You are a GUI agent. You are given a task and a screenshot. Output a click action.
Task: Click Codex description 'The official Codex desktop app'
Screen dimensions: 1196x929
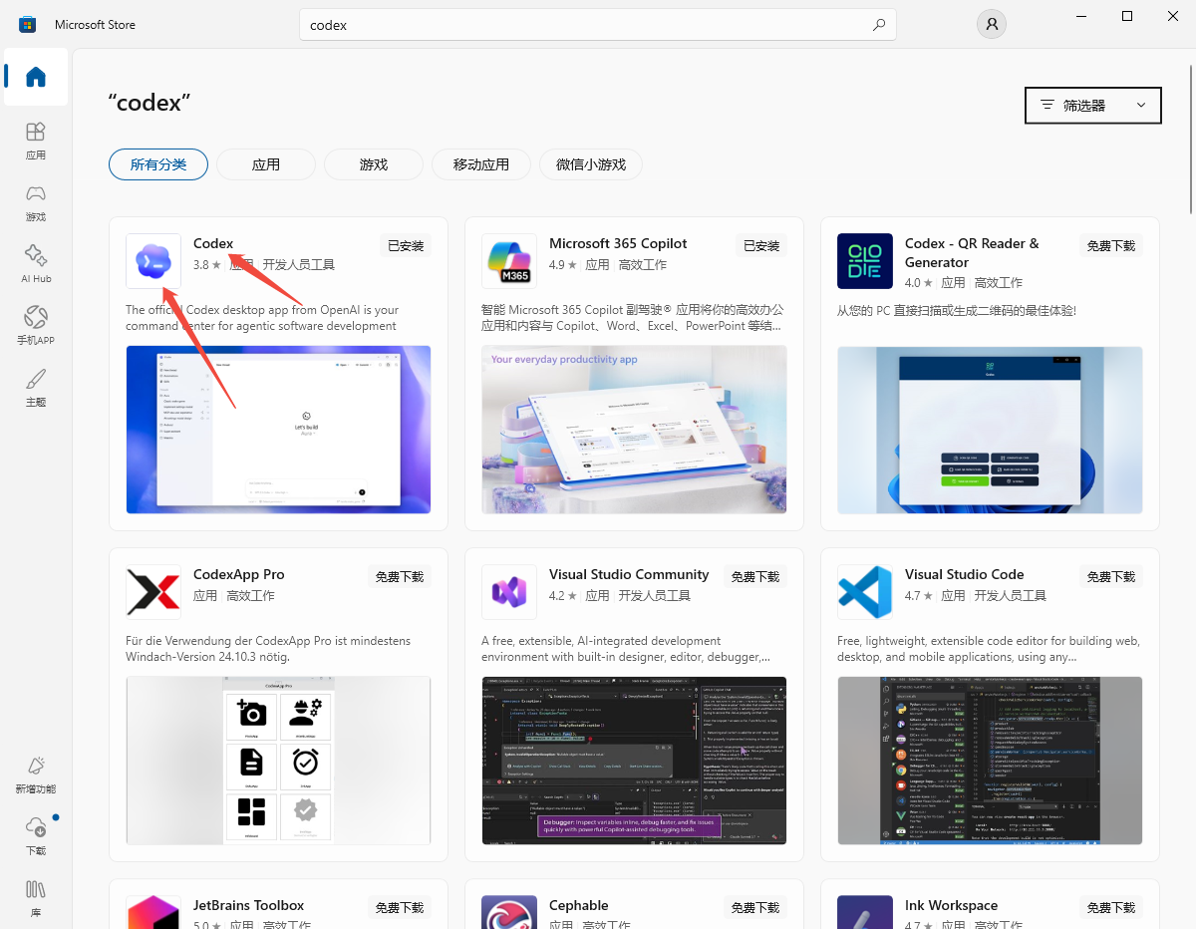(x=262, y=317)
